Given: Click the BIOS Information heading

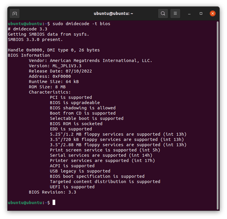Looking at the screenshot, I should [x=29, y=55].
